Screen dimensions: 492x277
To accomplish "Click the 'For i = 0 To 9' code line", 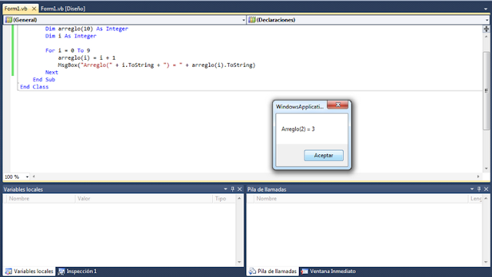I will pos(68,51).
